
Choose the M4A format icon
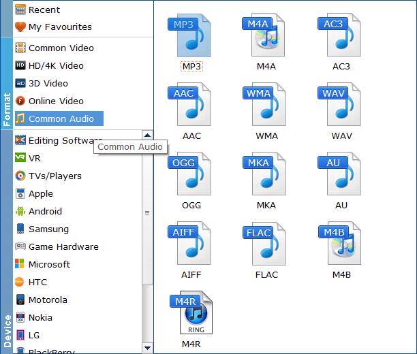pos(263,35)
